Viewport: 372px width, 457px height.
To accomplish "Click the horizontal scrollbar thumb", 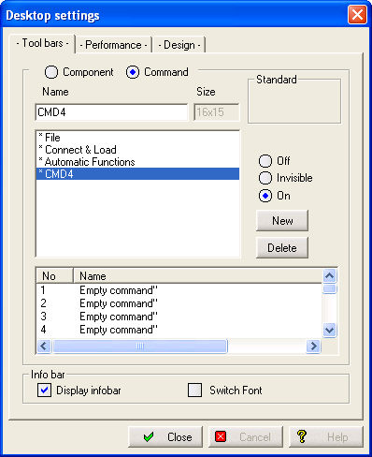I will coord(140,346).
